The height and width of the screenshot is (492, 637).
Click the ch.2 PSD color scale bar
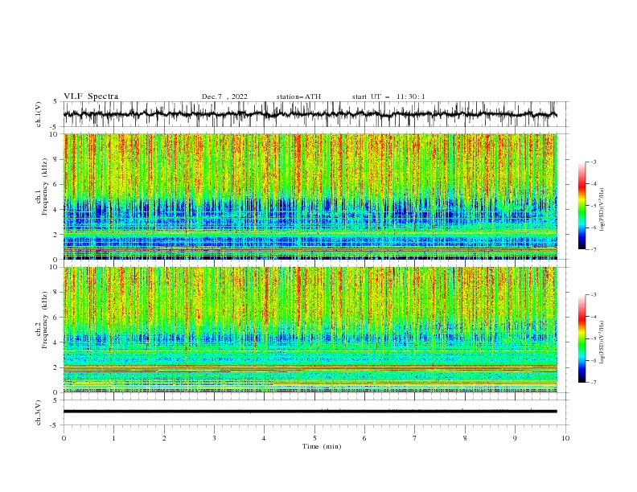(582, 338)
